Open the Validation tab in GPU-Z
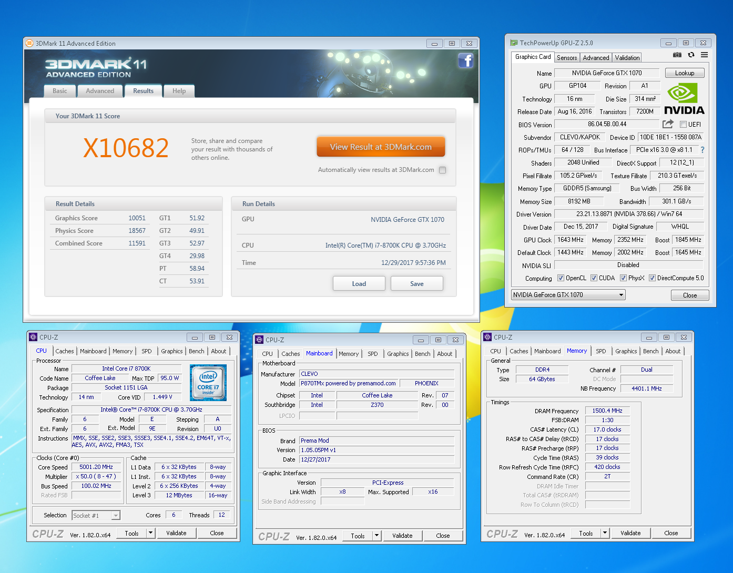Screen dimensions: 733x573 point(627,58)
